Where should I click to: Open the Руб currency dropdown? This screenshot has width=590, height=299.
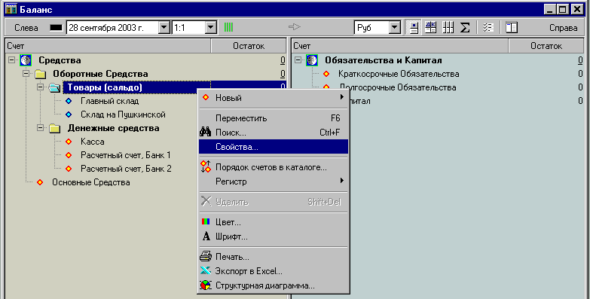pyautogui.click(x=394, y=27)
